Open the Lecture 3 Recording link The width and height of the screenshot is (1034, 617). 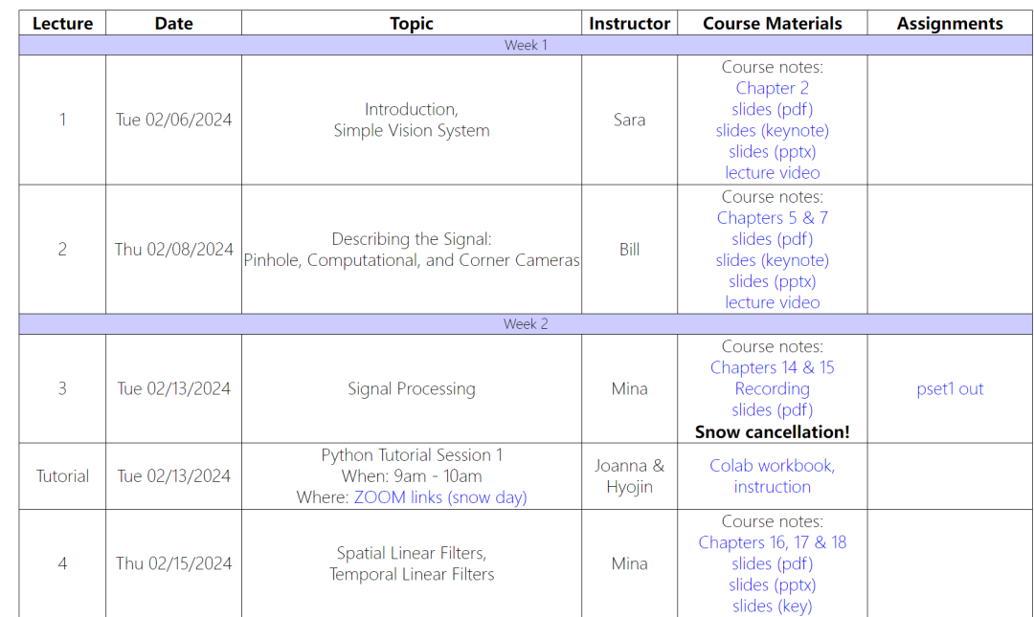tap(772, 388)
